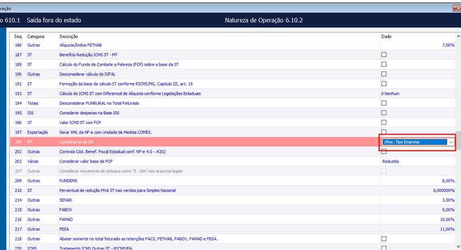Edit the 0,000000% MVA ST reduction value
The width and height of the screenshot is (461, 250).
[444, 190]
